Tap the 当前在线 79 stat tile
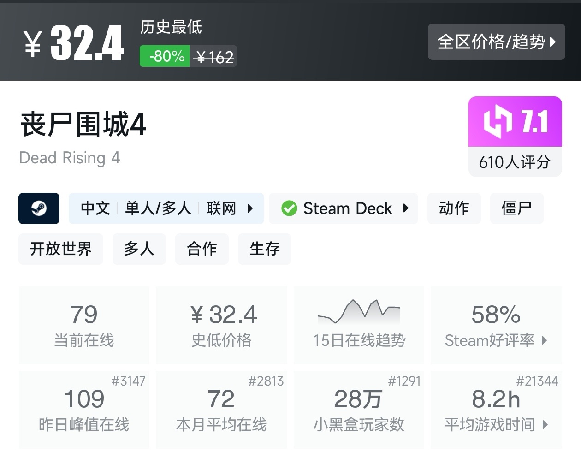Viewport: 581px width, 452px height. (x=84, y=325)
